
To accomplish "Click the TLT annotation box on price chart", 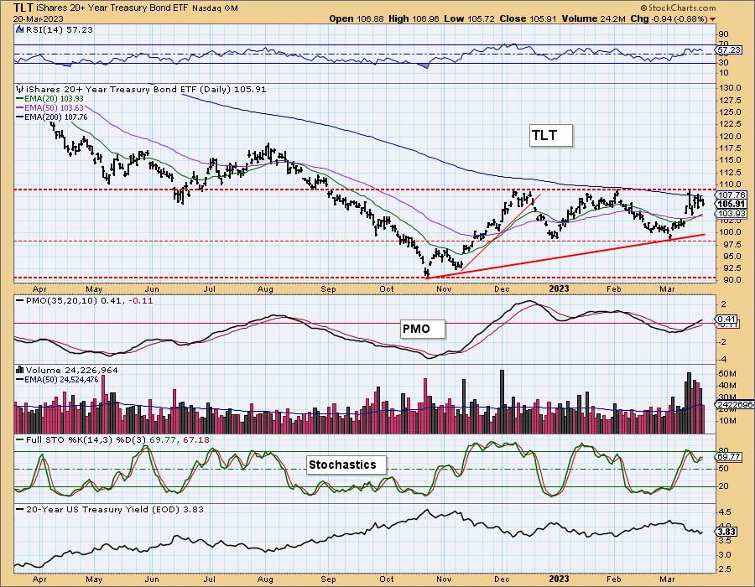I will click(x=551, y=135).
